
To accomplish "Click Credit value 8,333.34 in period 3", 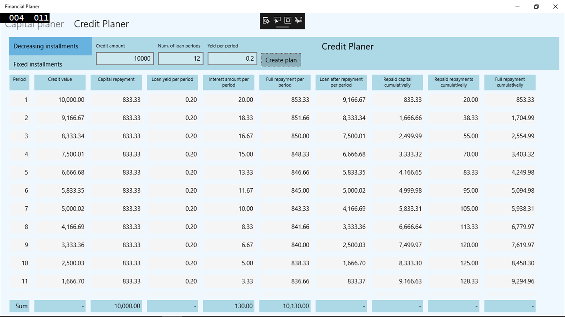I will pyautogui.click(x=60, y=136).
